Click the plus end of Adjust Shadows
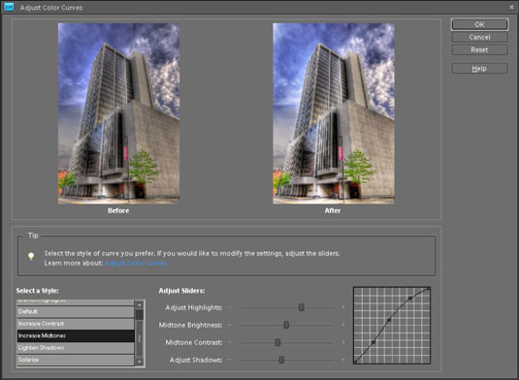The height and width of the screenshot is (380, 519). (x=343, y=360)
